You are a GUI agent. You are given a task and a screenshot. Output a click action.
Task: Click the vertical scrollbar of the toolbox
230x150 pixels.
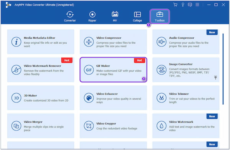pos(223,69)
